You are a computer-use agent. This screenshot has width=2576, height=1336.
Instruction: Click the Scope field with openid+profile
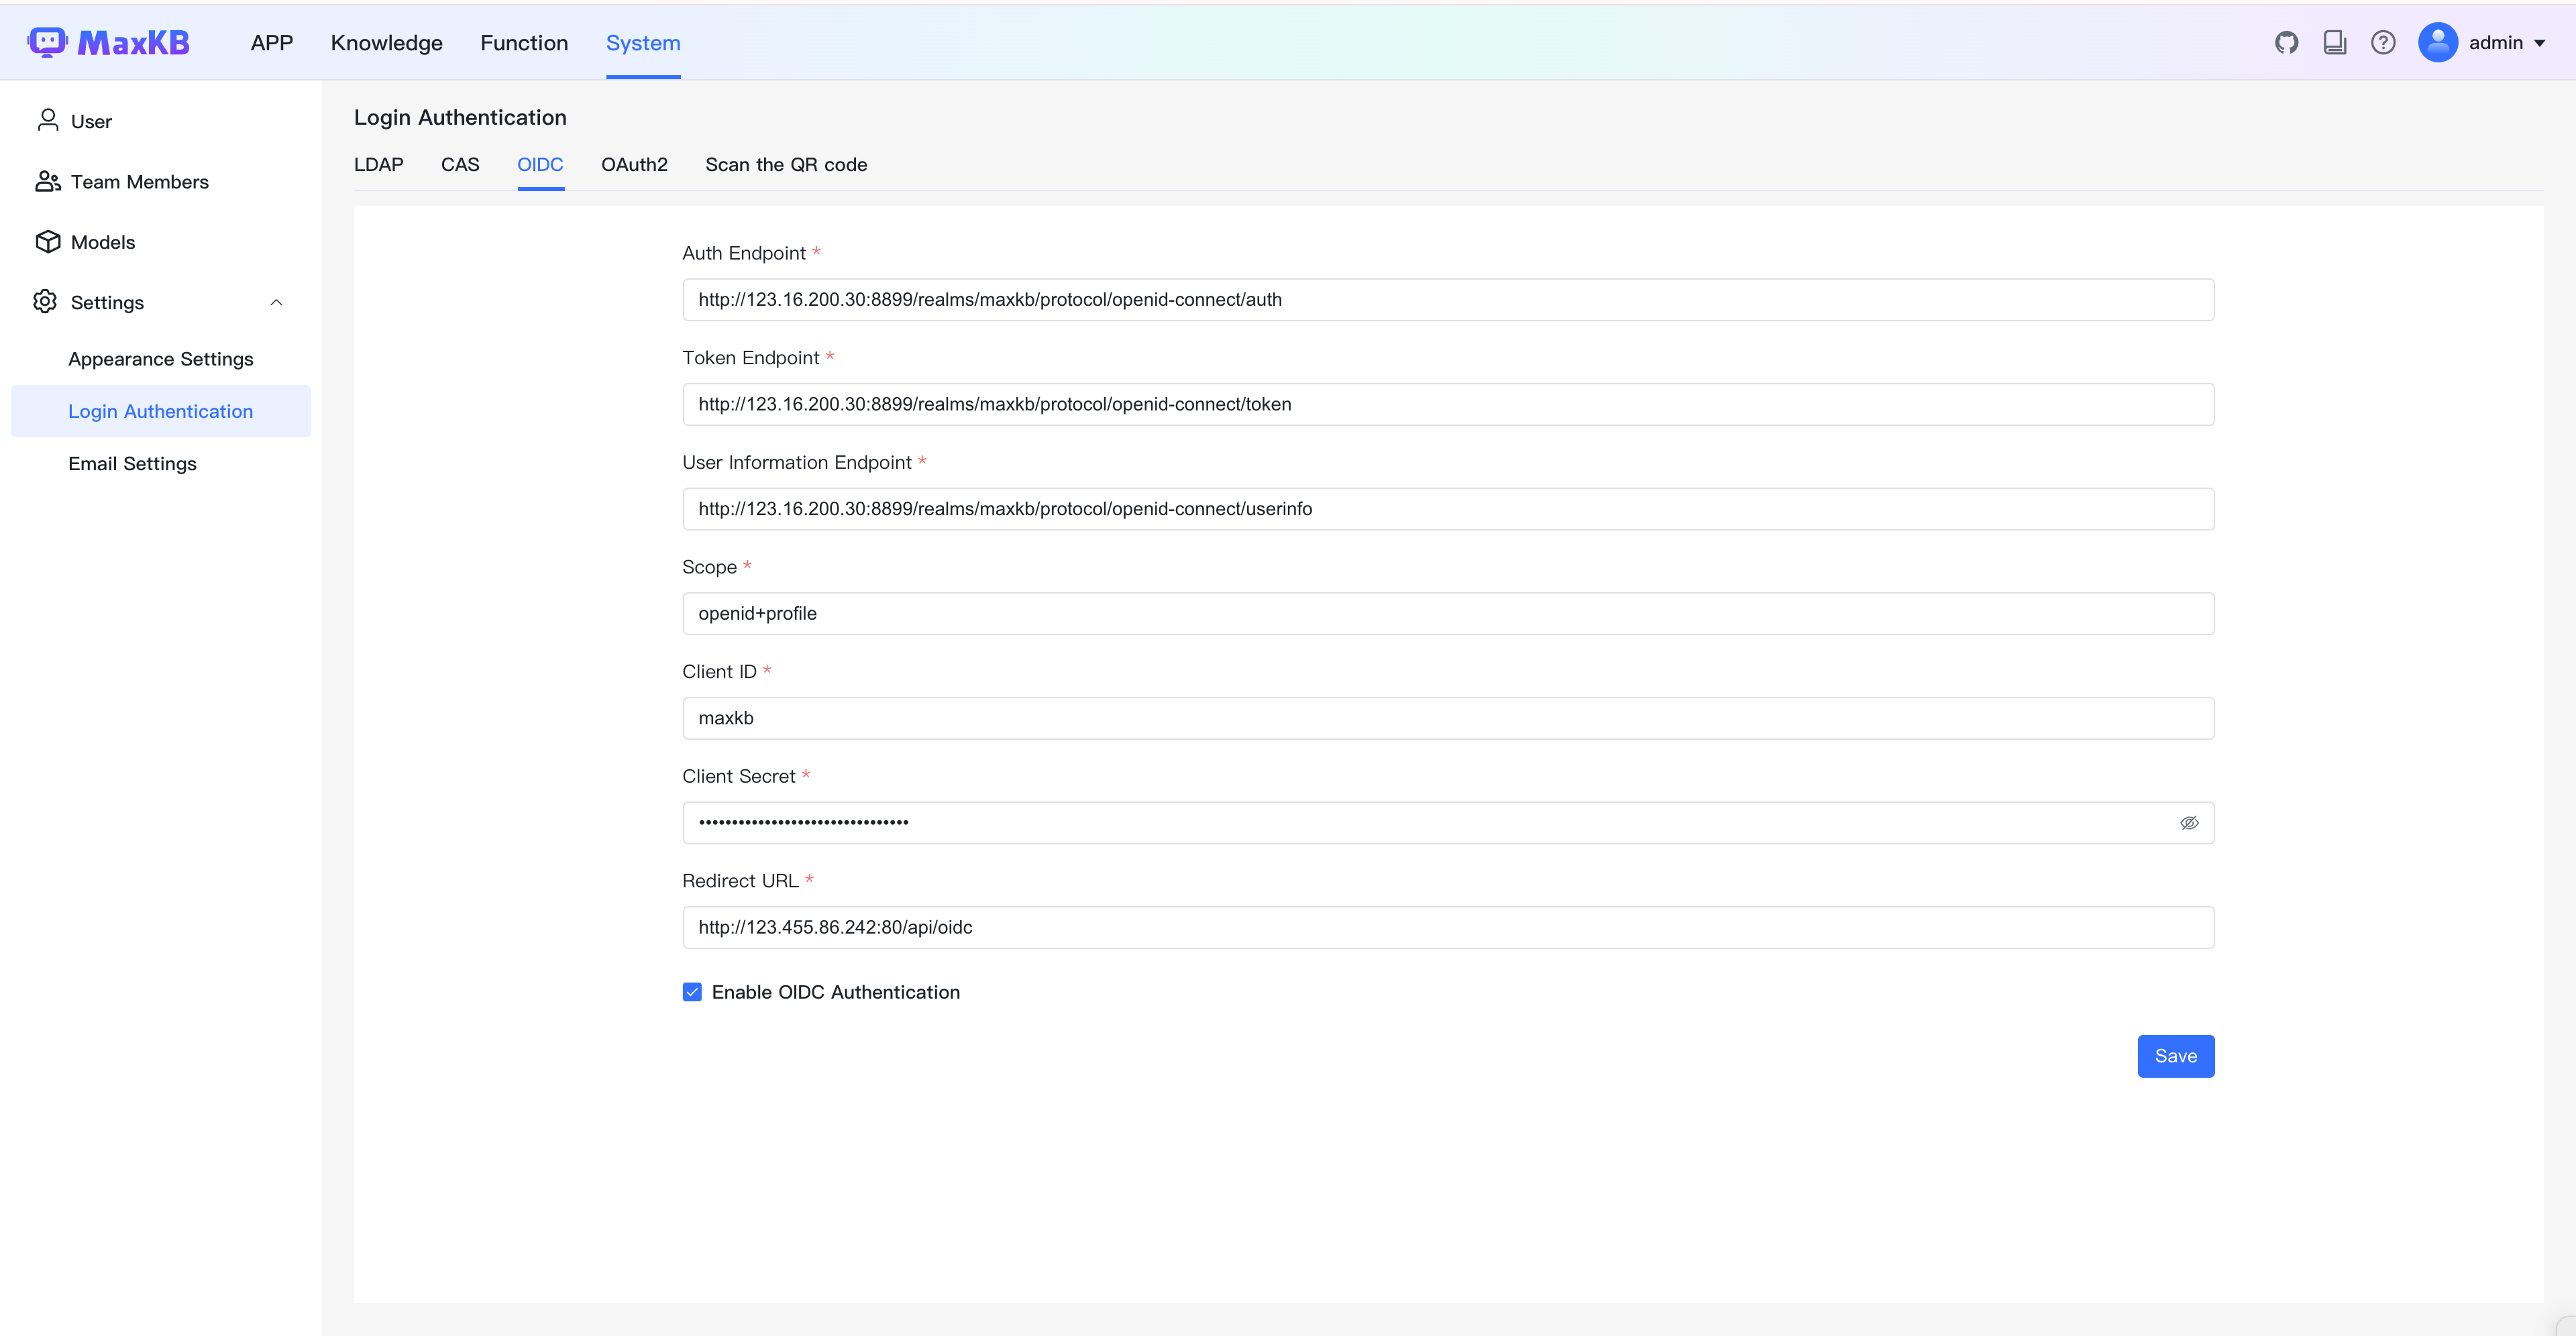(1448, 614)
